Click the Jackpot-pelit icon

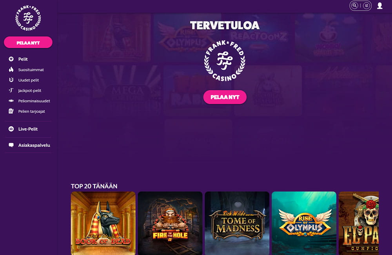11,90
